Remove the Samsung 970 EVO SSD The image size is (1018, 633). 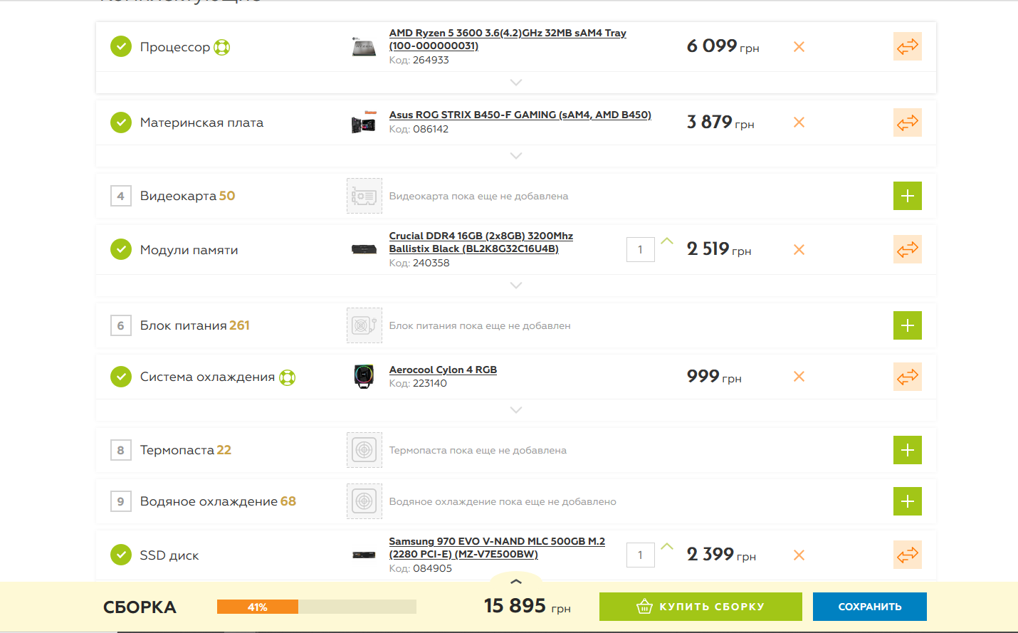pos(799,555)
